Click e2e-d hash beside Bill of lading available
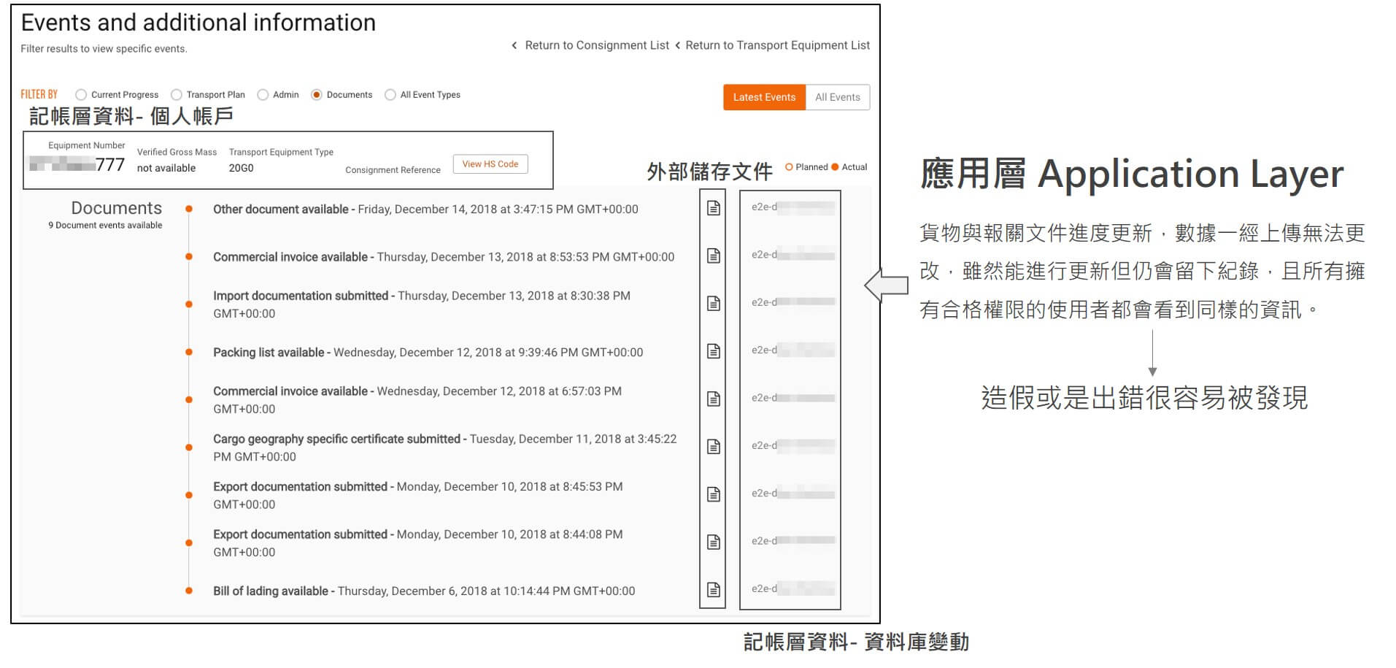This screenshot has width=1396, height=668. coord(793,588)
